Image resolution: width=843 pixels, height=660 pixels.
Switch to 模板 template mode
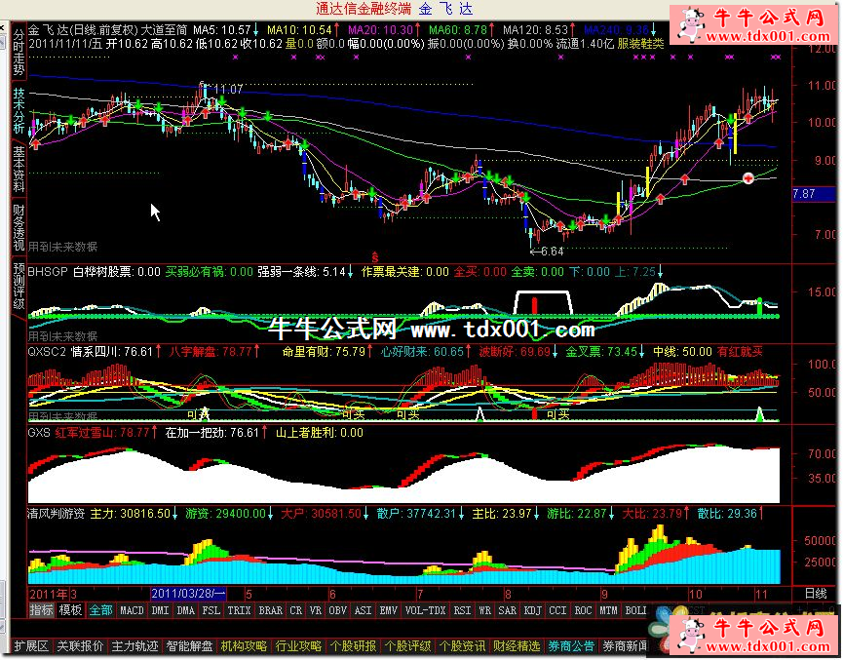pyautogui.click(x=71, y=610)
